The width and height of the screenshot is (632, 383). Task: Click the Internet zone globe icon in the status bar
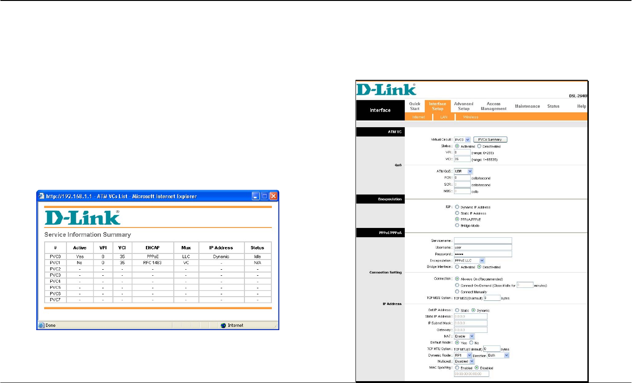point(224,325)
